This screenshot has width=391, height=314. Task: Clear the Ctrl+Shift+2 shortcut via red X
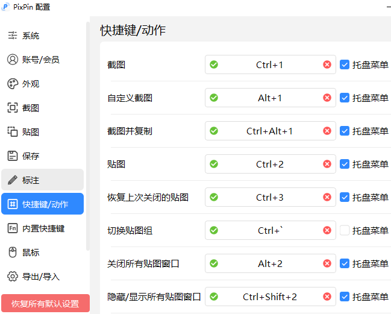tap(327, 297)
